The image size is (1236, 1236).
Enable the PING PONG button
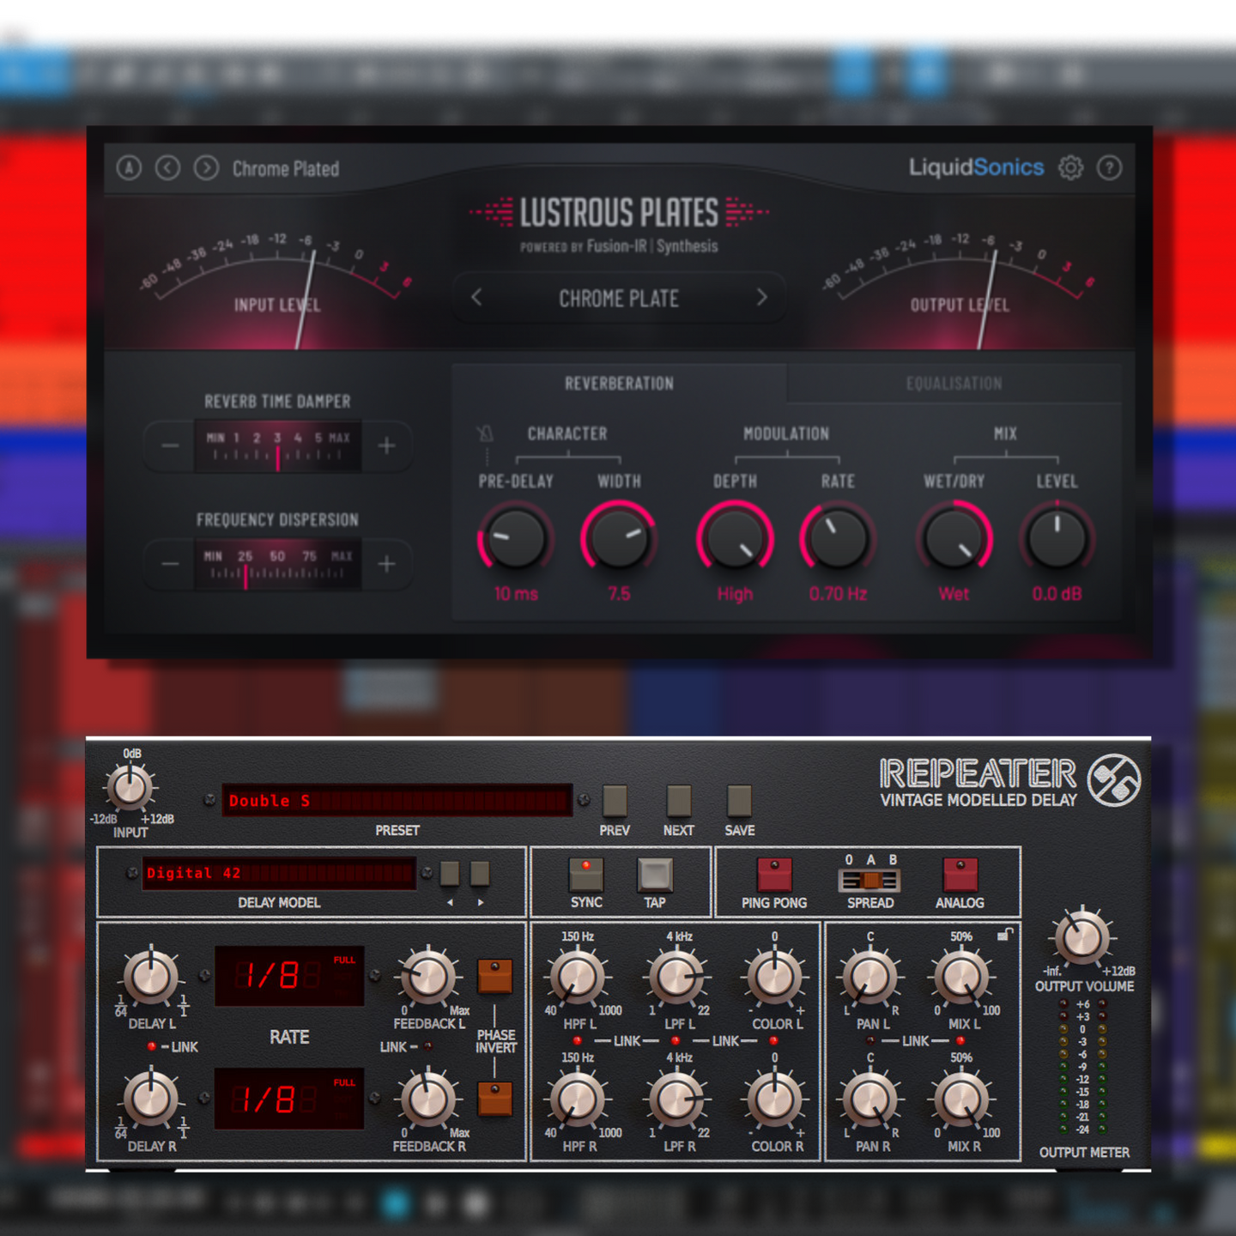point(774,875)
